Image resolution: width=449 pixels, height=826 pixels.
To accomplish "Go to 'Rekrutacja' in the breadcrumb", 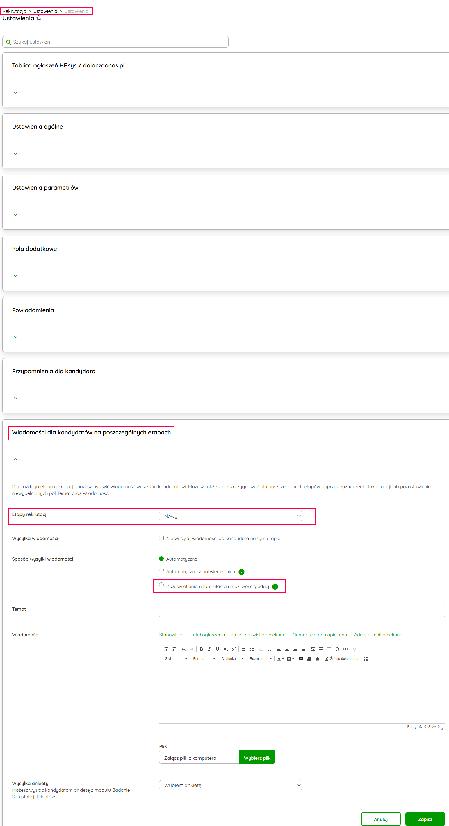I will (15, 11).
